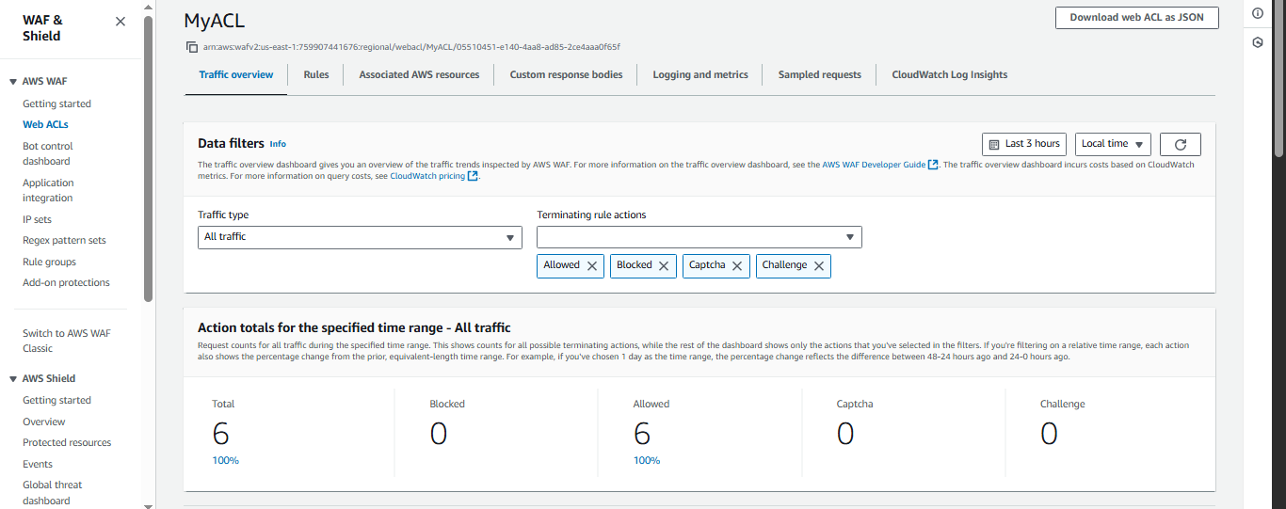Open the CloudWatch pricing link
This screenshot has height=509, width=1286.
coord(427,176)
